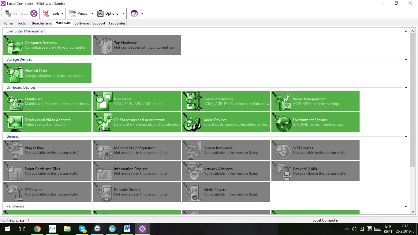Click the Hardware tab label

[63, 23]
